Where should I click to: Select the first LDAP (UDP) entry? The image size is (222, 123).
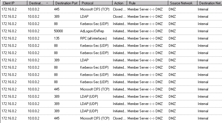click(89, 97)
